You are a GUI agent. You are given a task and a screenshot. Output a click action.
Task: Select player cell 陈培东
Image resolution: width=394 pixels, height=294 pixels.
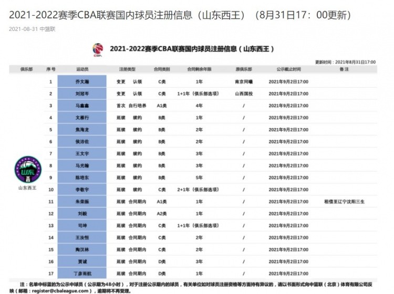coord(82,177)
